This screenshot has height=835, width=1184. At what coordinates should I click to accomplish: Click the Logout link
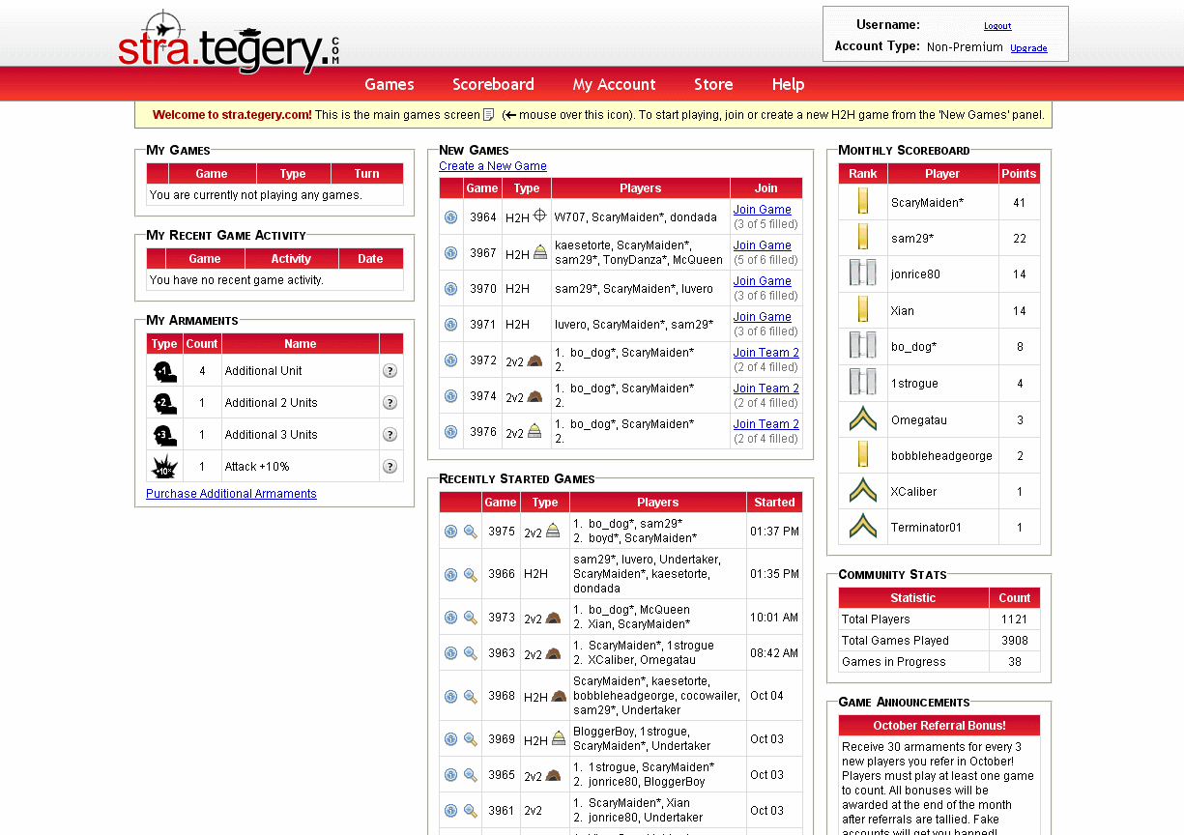(x=997, y=26)
